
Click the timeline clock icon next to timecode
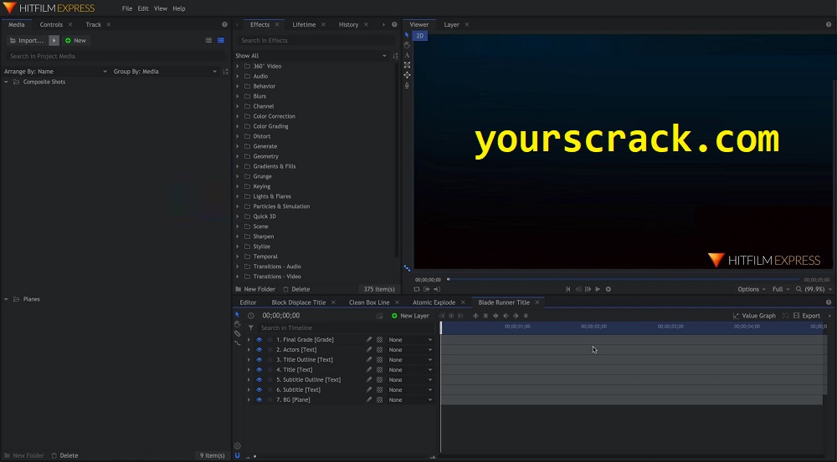(x=251, y=316)
